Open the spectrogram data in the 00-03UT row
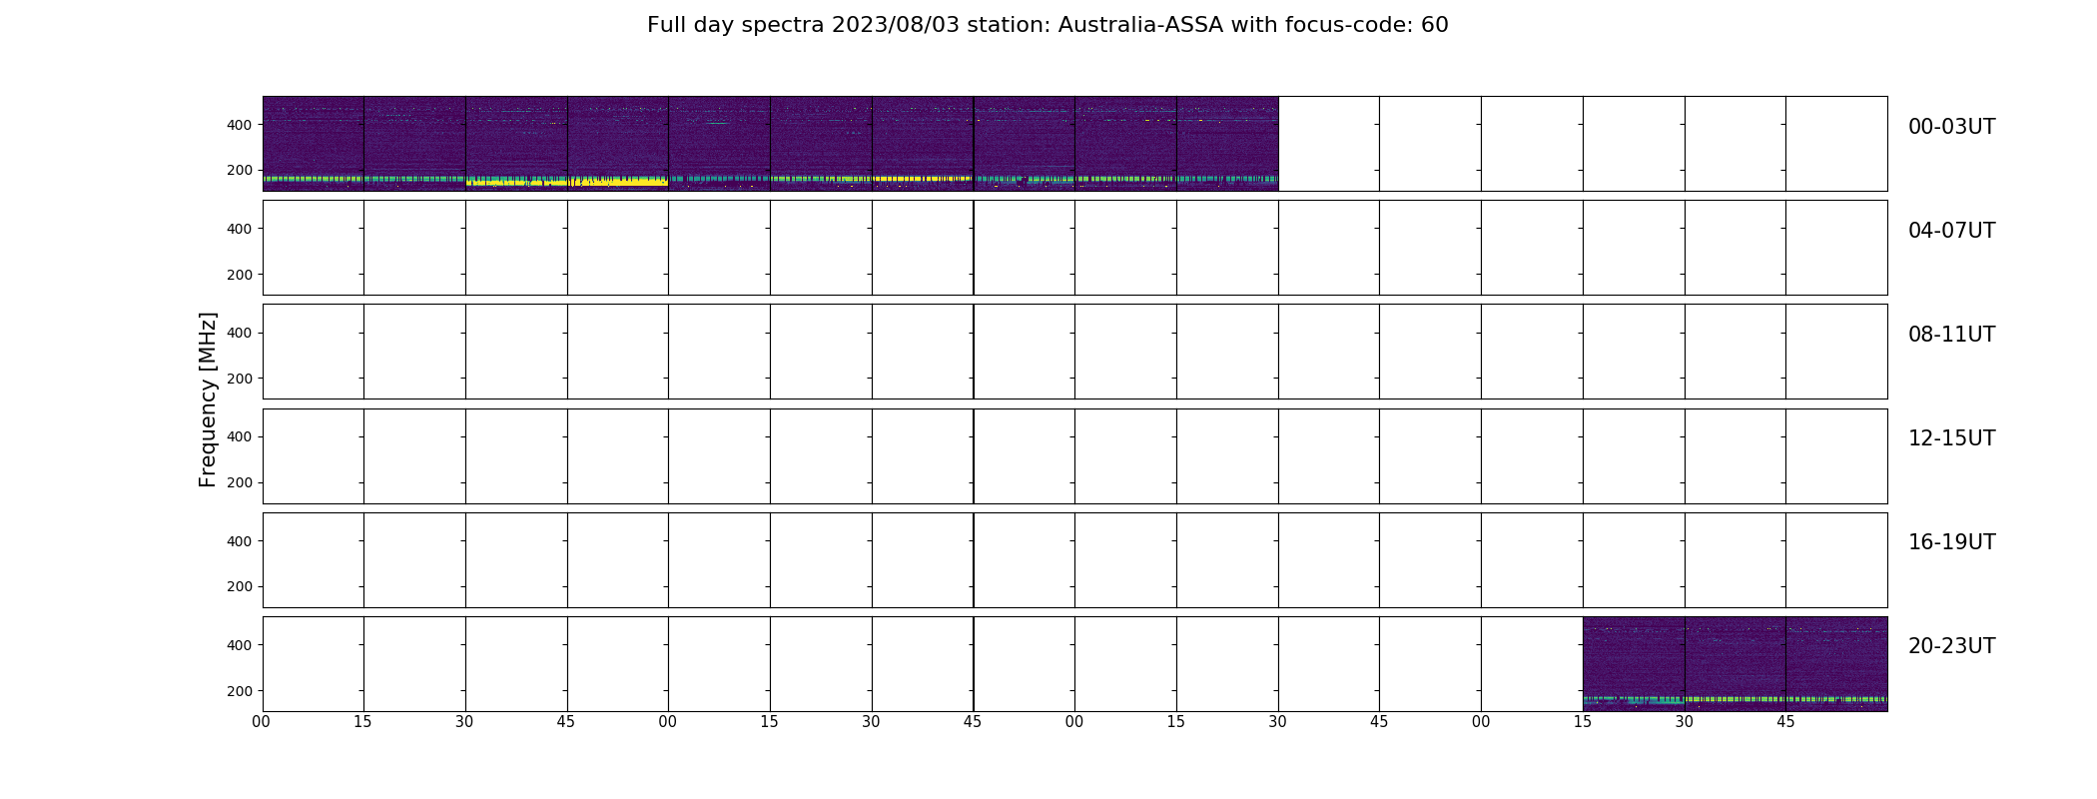The width and height of the screenshot is (2097, 799). pyautogui.click(x=770, y=144)
